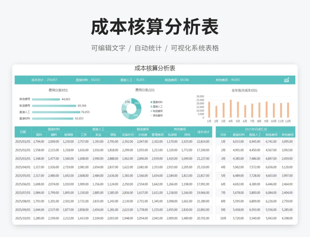This screenshot has height=237, width=310.
Task: Select the 津贴 column header
Action: [x=113, y=135]
